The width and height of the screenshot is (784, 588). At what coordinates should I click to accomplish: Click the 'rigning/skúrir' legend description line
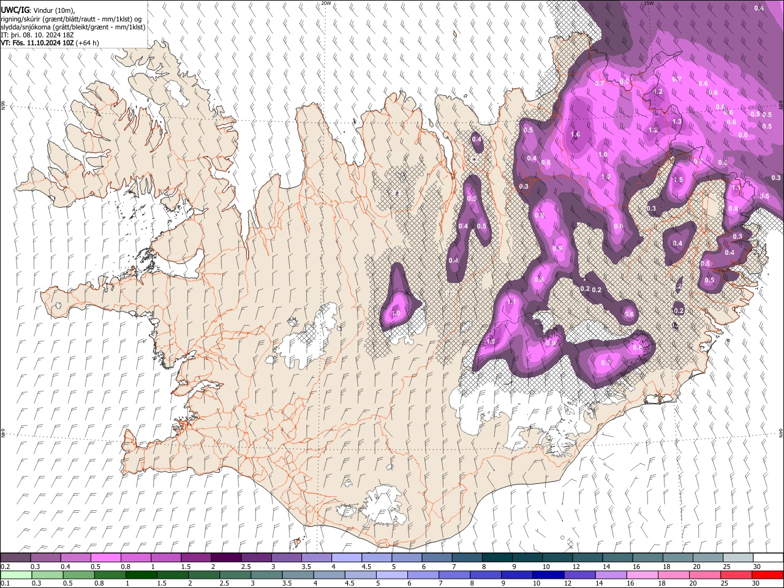pyautogui.click(x=72, y=18)
